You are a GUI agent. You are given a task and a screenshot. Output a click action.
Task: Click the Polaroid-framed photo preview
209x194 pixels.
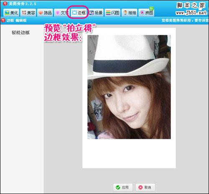coord(129,98)
